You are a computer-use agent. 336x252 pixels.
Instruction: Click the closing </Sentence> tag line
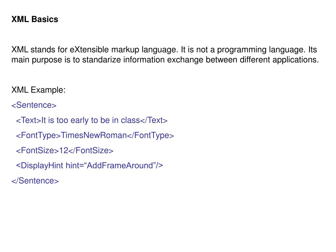tap(35, 181)
